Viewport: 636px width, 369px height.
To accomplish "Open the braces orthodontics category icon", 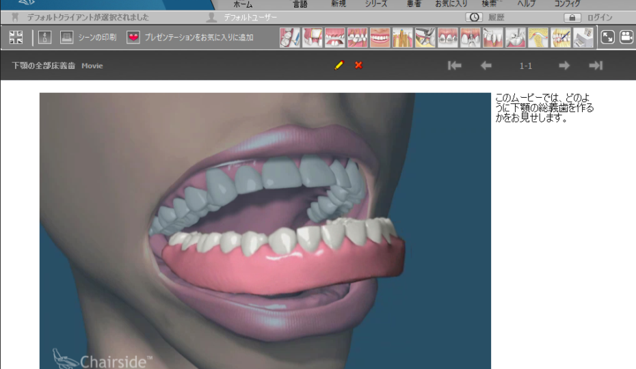I will click(x=447, y=38).
